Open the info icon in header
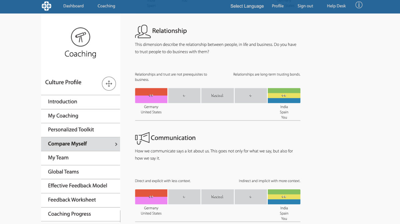Image resolution: width=400 pixels, height=224 pixels. [359, 5]
